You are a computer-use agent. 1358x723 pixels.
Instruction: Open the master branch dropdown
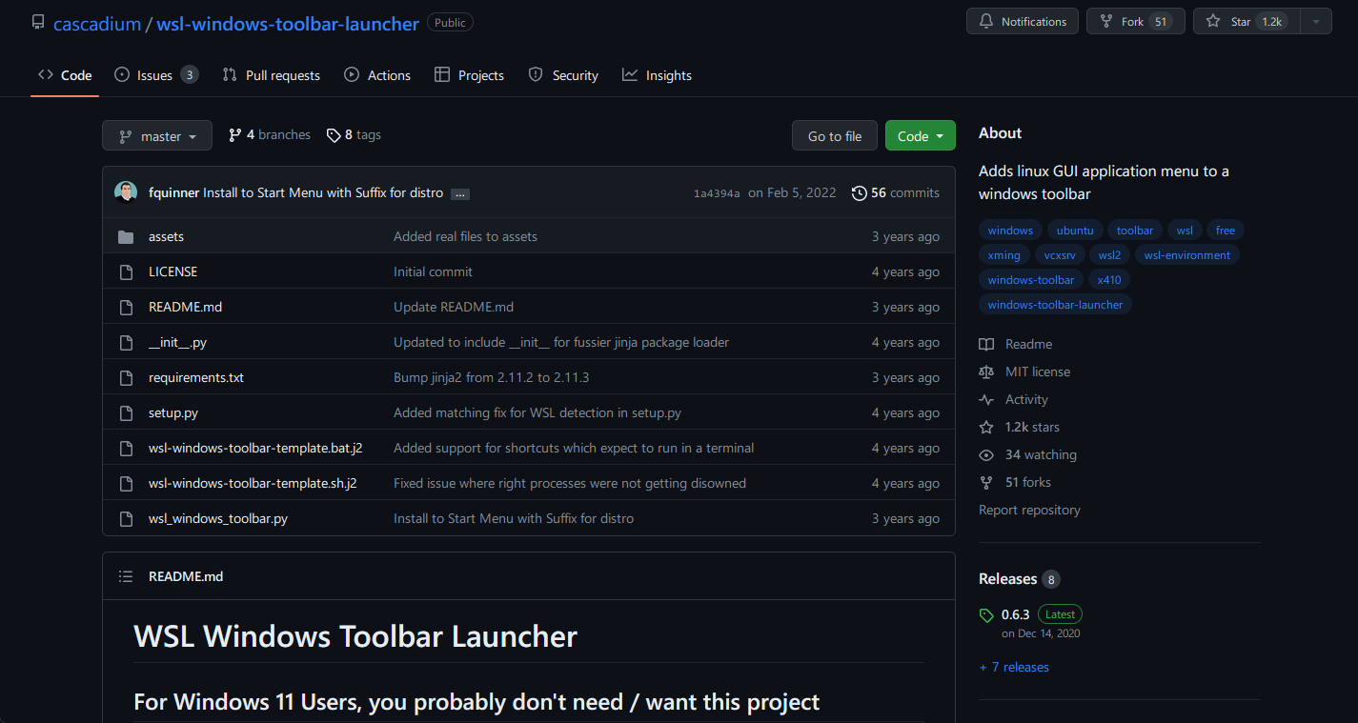157,135
